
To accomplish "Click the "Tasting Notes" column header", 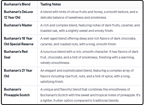I will tap(51, 4).
